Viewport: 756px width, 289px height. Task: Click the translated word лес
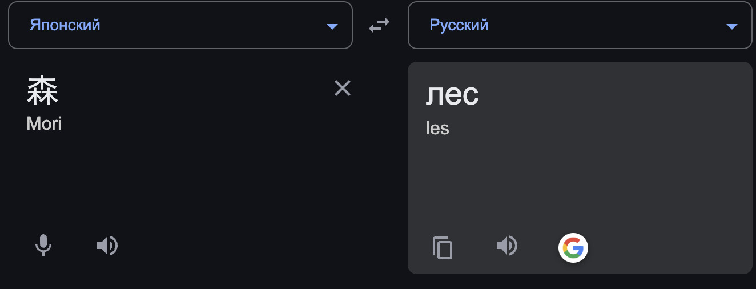click(452, 95)
